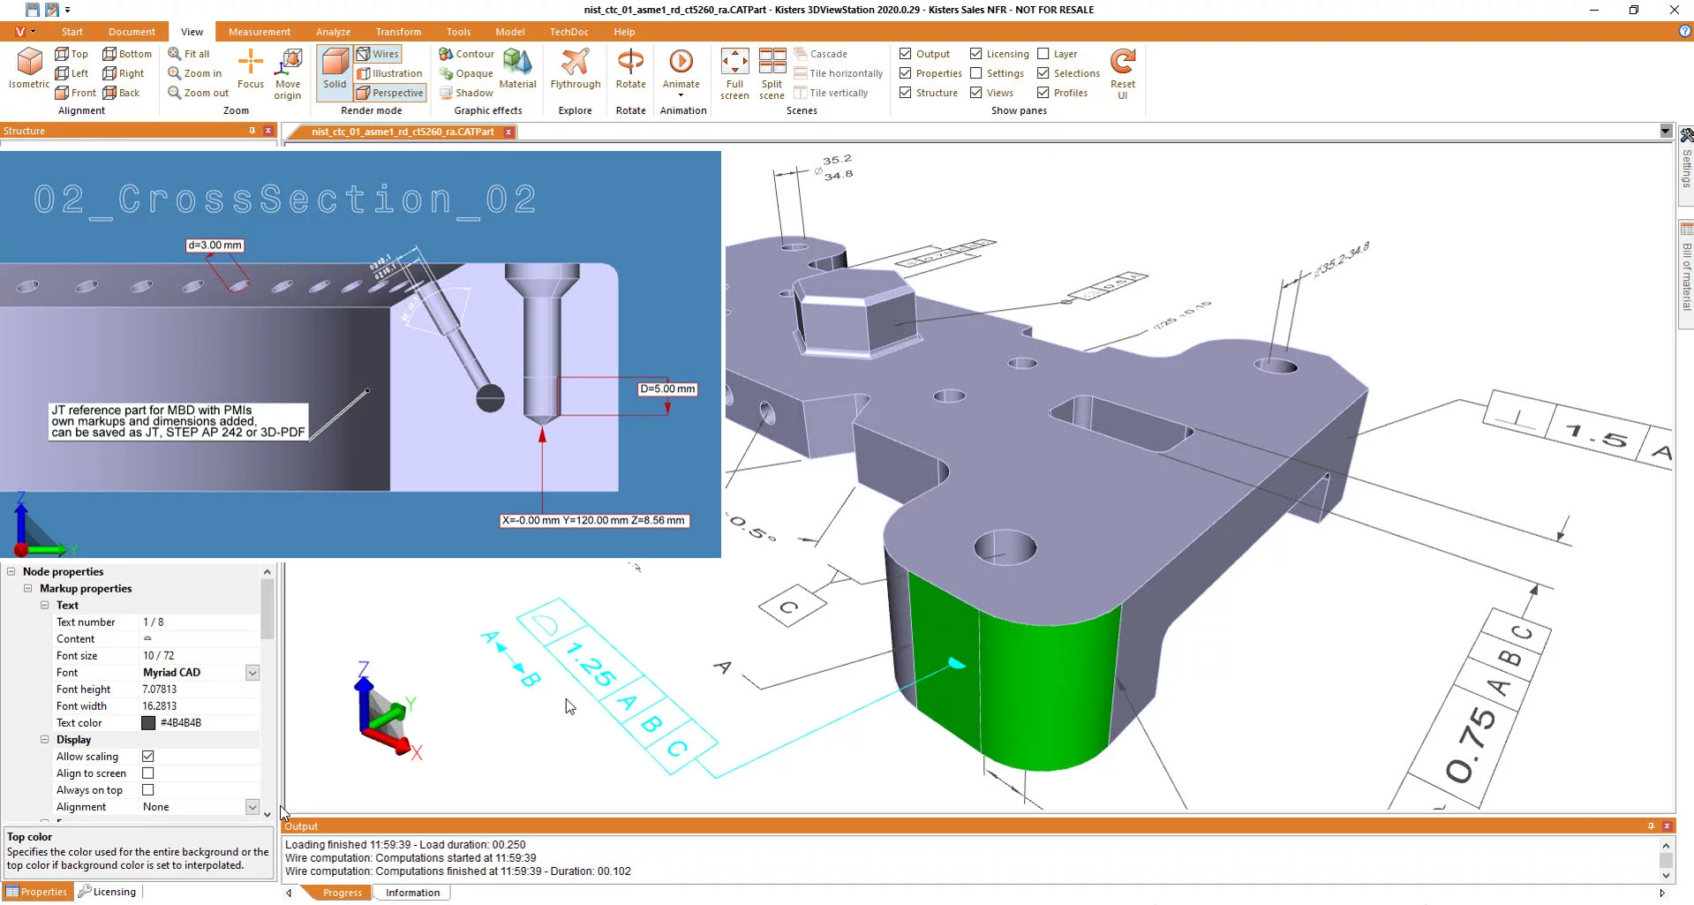Open the Font dropdown showing Myriad CAD
The height and width of the screenshot is (905, 1694).
tap(252, 672)
